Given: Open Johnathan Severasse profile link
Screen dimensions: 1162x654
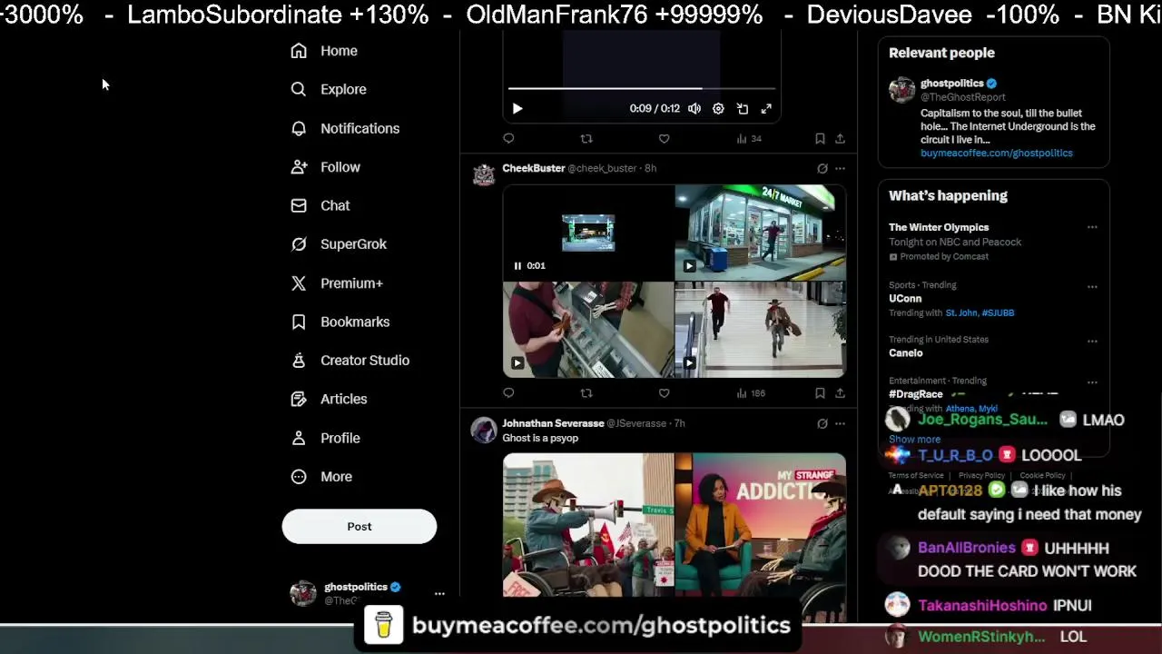Looking at the screenshot, I should click(553, 423).
